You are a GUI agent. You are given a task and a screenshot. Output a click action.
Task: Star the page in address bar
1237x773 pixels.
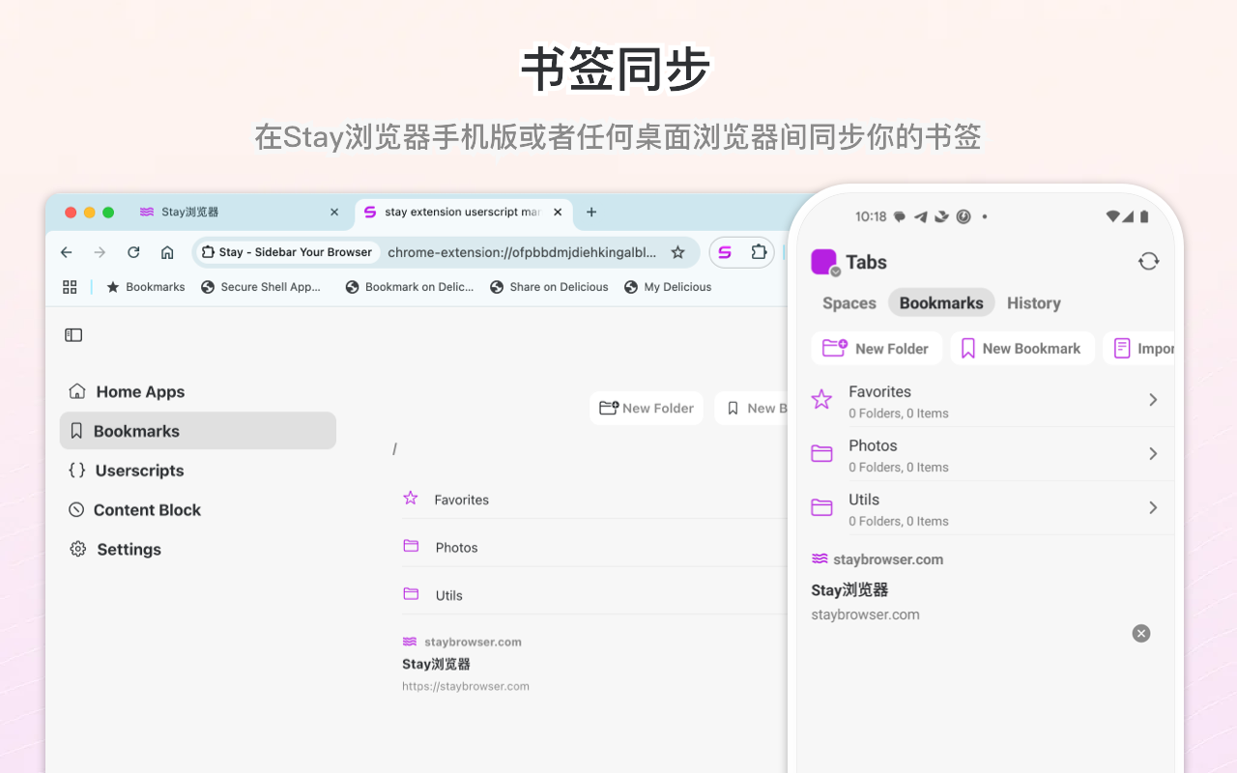tap(678, 252)
